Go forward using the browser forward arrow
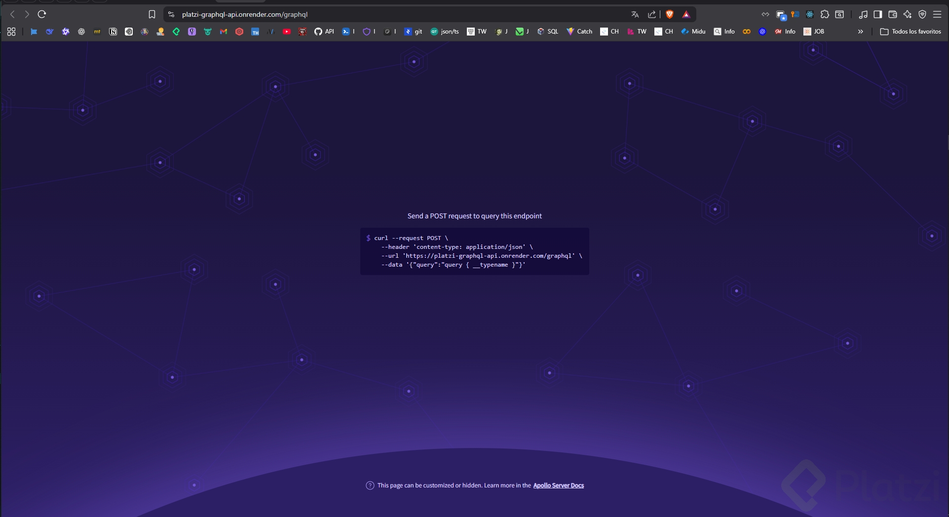Image resolution: width=949 pixels, height=517 pixels. pyautogui.click(x=27, y=14)
